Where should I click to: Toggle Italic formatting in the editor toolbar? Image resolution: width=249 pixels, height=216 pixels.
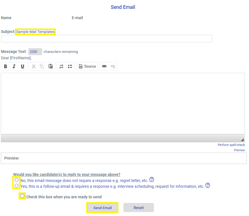click(14, 66)
